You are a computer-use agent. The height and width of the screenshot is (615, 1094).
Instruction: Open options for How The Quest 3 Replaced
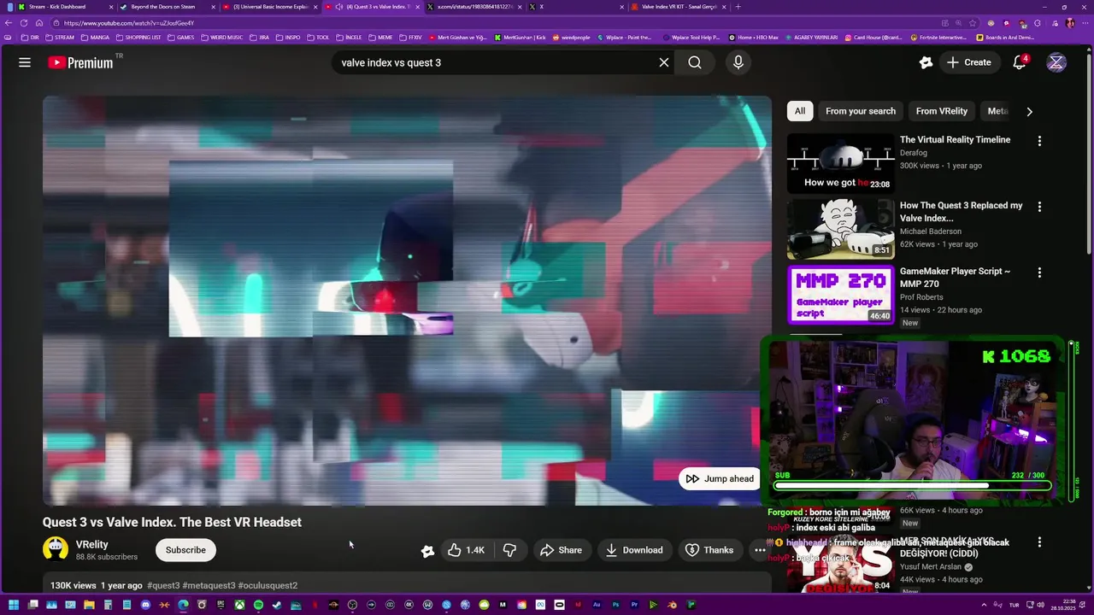click(x=1039, y=207)
